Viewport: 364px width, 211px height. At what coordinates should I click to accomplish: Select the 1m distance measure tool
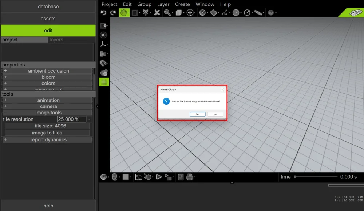tap(225, 12)
